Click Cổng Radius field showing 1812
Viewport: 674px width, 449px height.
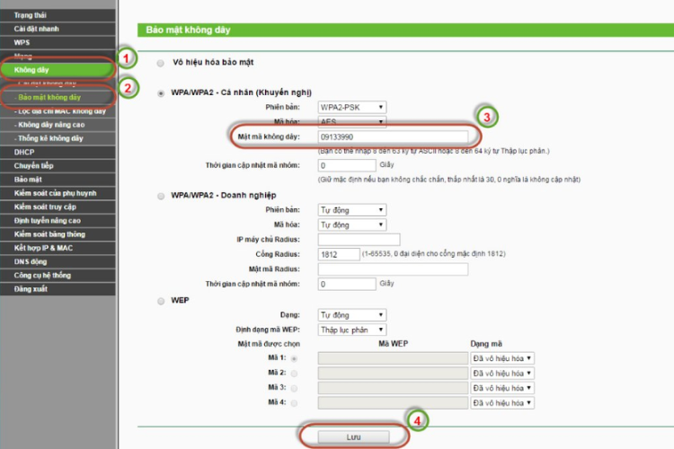click(x=339, y=254)
